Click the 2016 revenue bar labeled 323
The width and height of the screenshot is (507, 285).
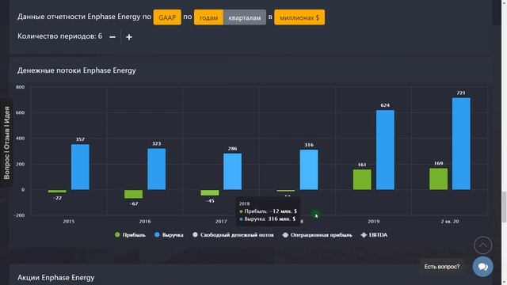(x=157, y=169)
